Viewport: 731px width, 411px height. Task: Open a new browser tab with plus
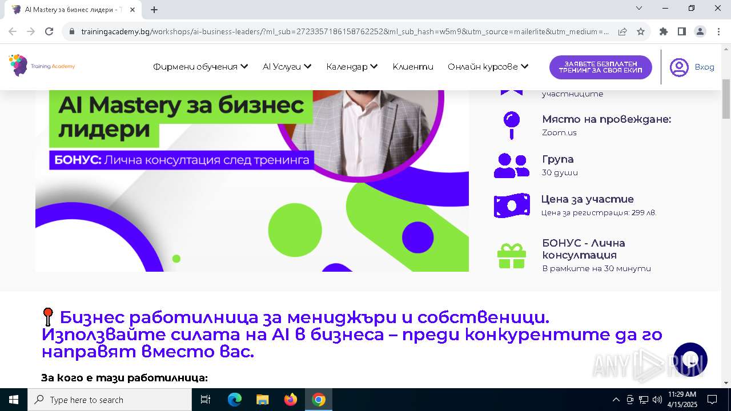(x=154, y=10)
